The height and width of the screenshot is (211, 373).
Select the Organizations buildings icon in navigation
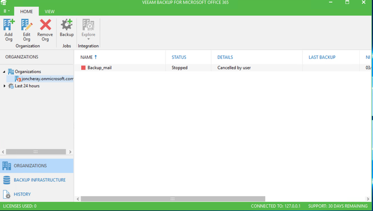(x=7, y=166)
